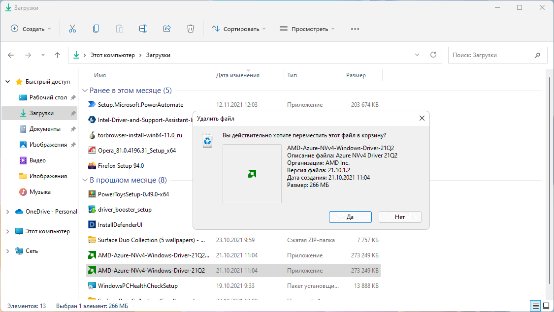This screenshot has height=312, width=554.
Task: Switch to large icons view in status bar
Action: click(546, 306)
